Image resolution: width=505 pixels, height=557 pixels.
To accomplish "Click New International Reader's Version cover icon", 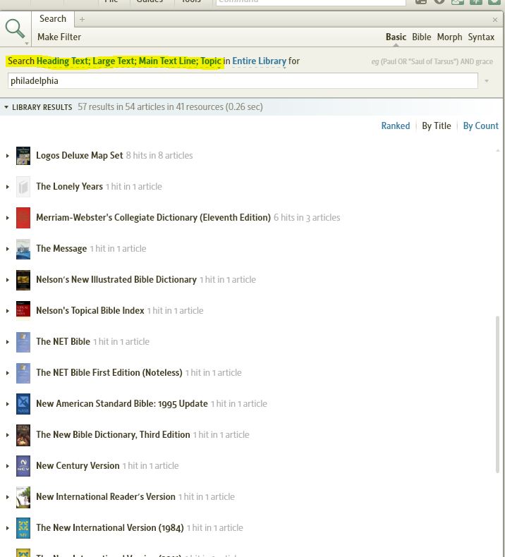I will [x=23, y=497].
